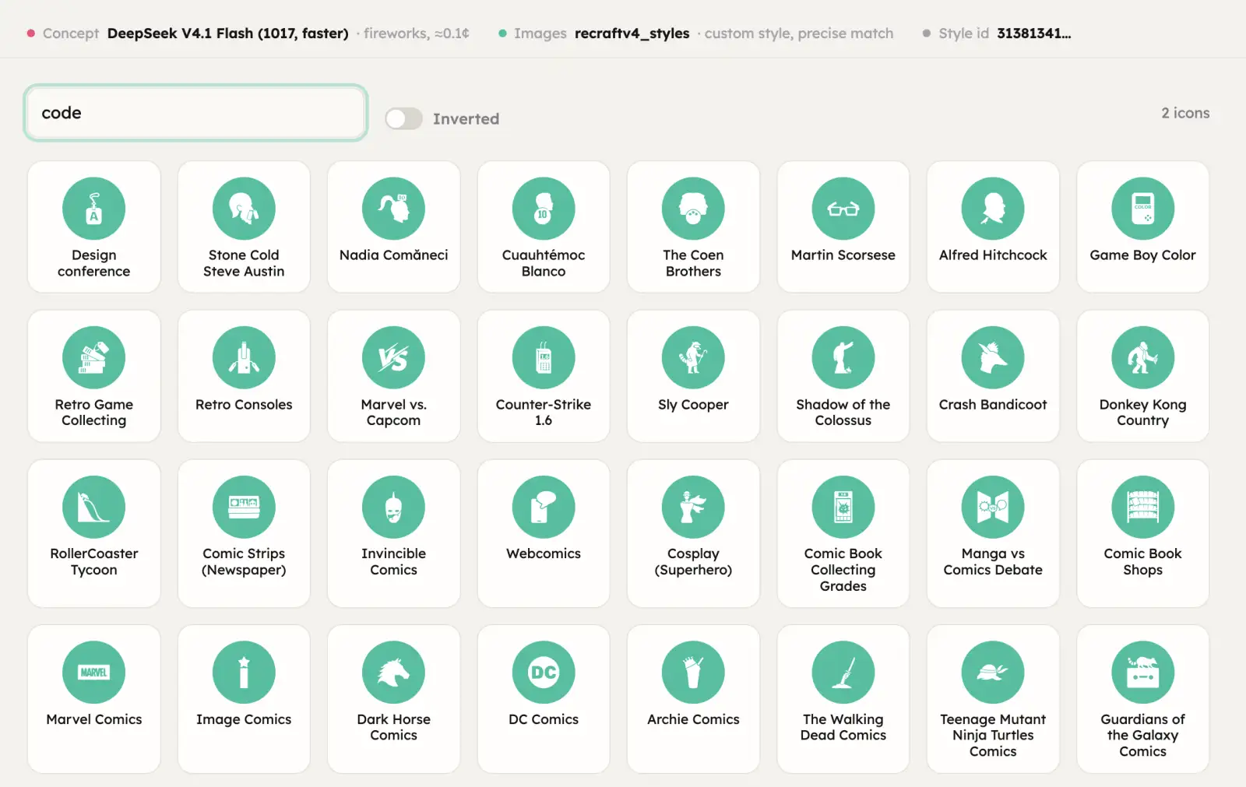1246x787 pixels.
Task: Choose the Marvel Comics logo icon
Action: pos(93,672)
